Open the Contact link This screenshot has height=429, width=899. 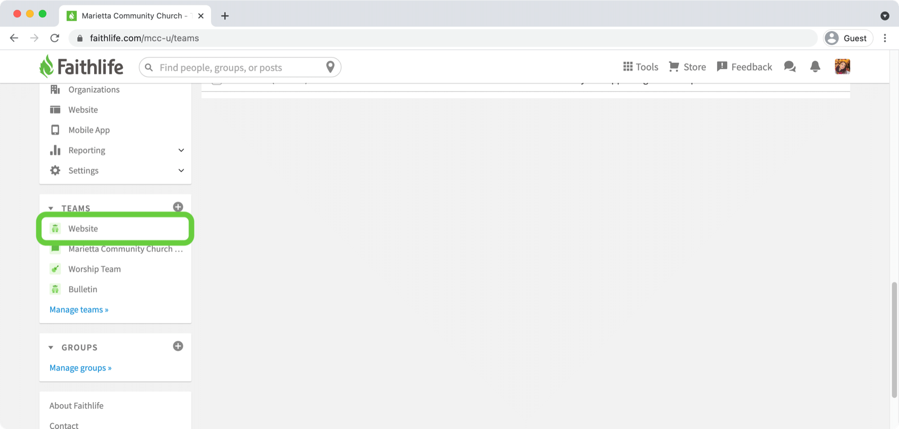tap(64, 425)
